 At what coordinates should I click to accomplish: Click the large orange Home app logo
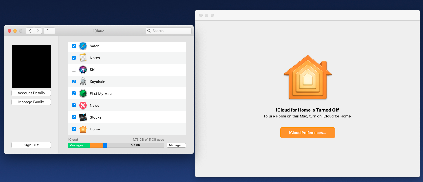(x=308, y=77)
